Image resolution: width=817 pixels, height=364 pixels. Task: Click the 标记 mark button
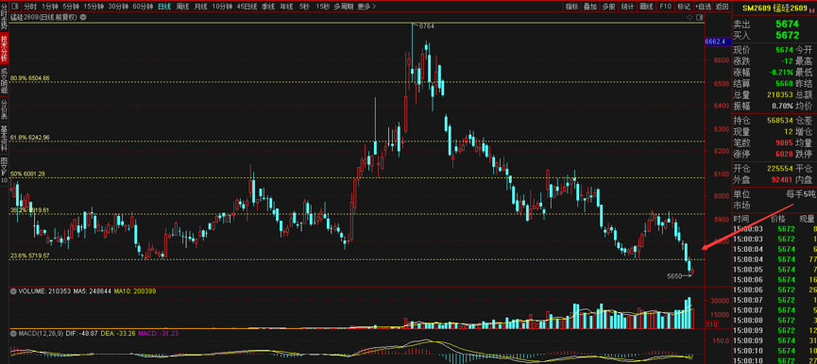pos(683,7)
